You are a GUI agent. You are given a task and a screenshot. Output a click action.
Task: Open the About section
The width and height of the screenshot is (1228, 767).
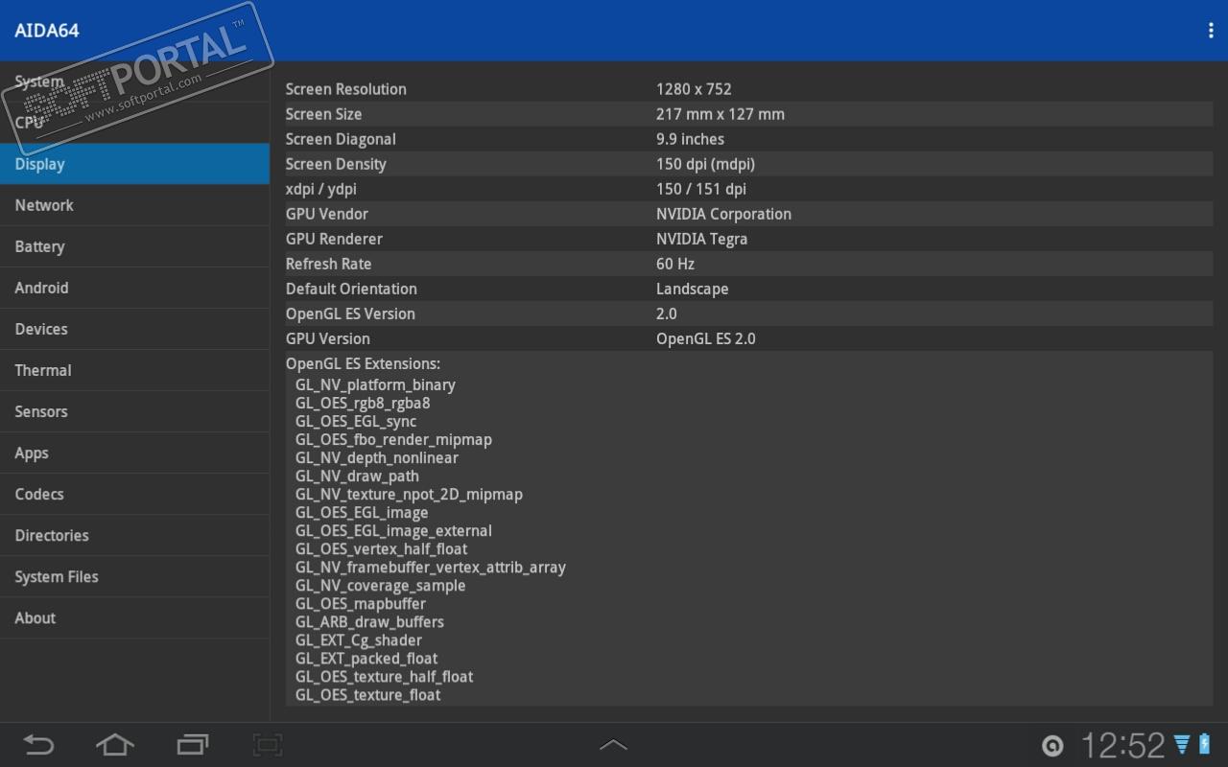(134, 617)
